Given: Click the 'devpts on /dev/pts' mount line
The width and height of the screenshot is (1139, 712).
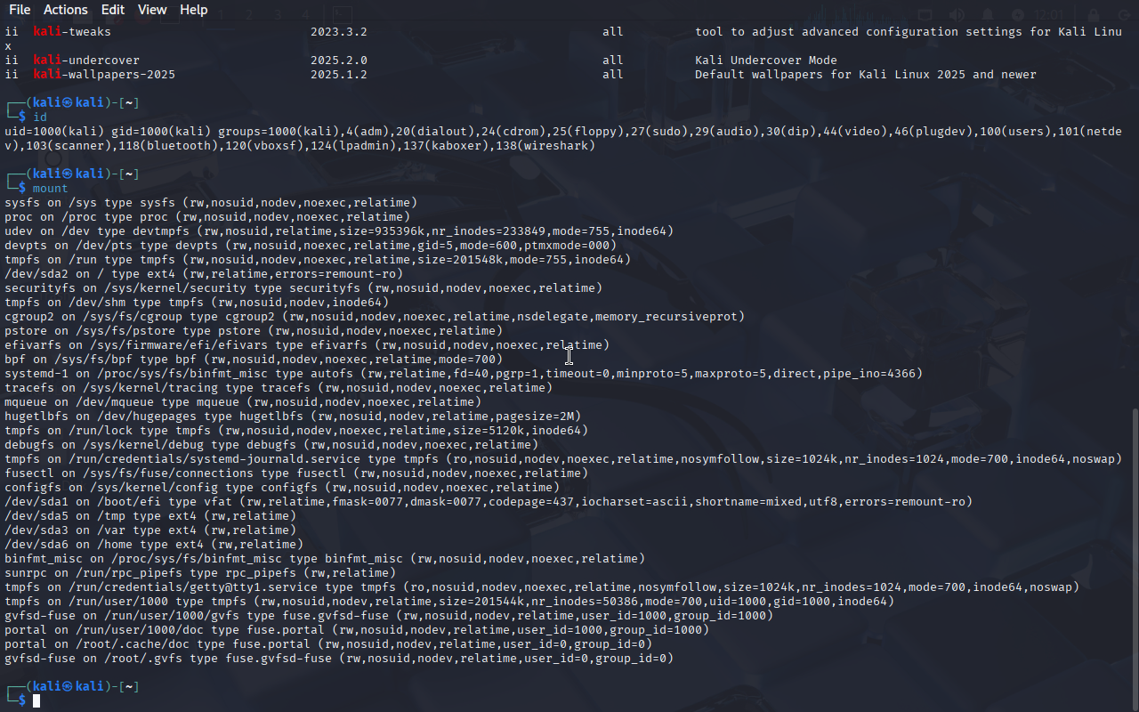Looking at the screenshot, I should [311, 246].
